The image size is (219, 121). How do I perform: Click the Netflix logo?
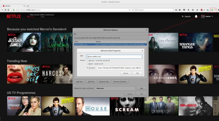[x=14, y=17]
